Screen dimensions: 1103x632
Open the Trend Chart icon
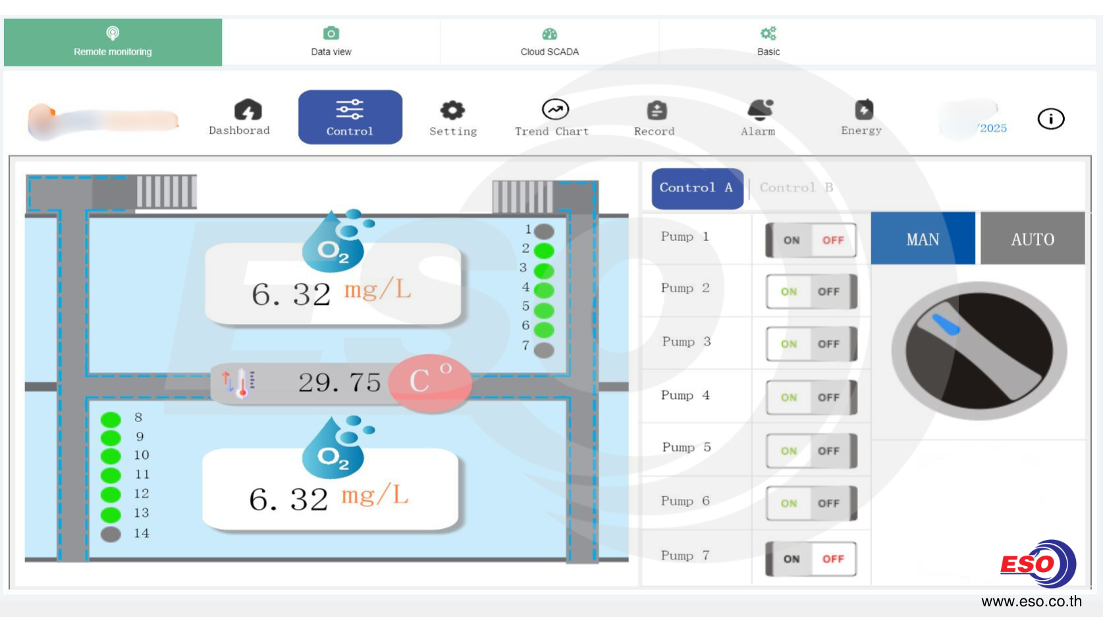point(554,109)
